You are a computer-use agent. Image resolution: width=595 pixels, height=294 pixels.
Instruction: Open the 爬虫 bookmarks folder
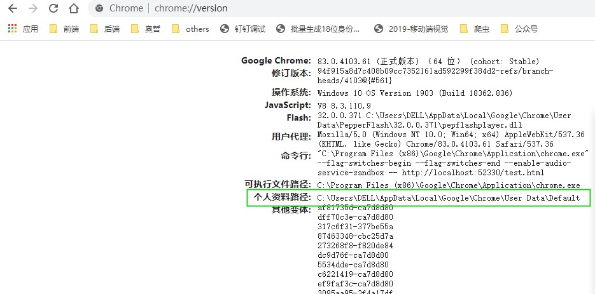[474, 29]
